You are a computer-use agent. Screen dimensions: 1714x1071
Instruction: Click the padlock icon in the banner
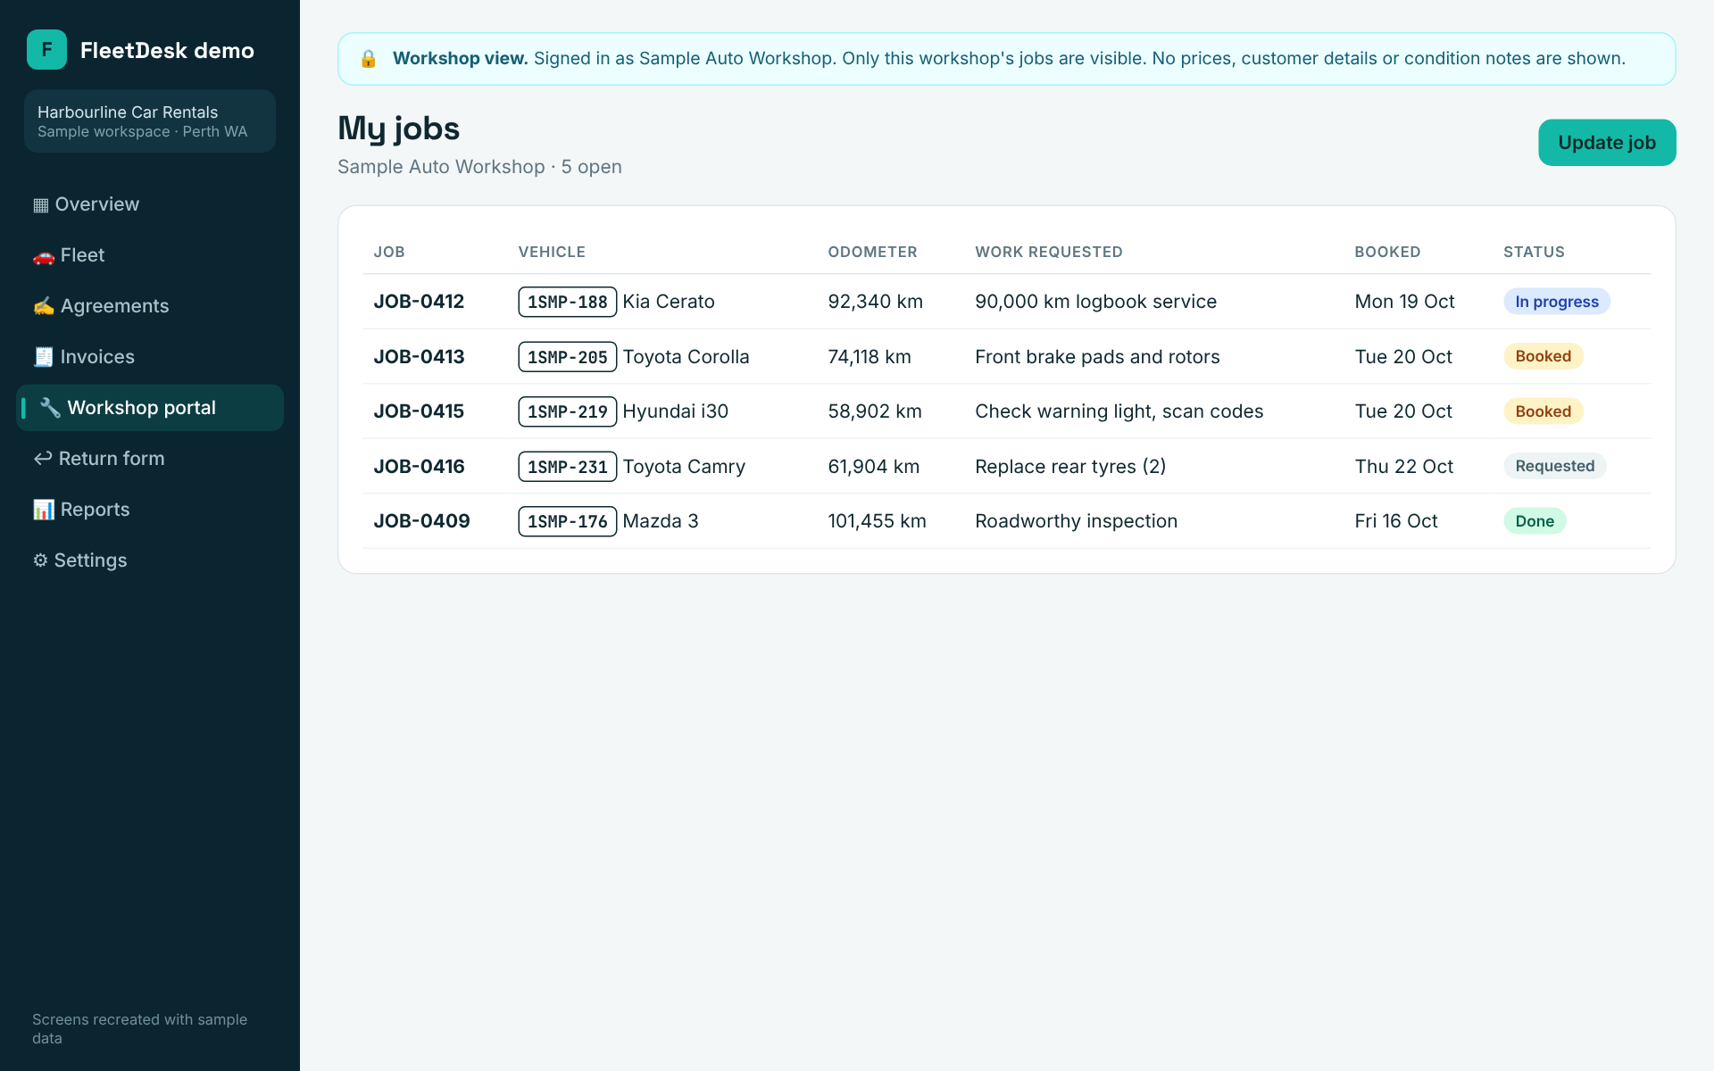point(369,59)
